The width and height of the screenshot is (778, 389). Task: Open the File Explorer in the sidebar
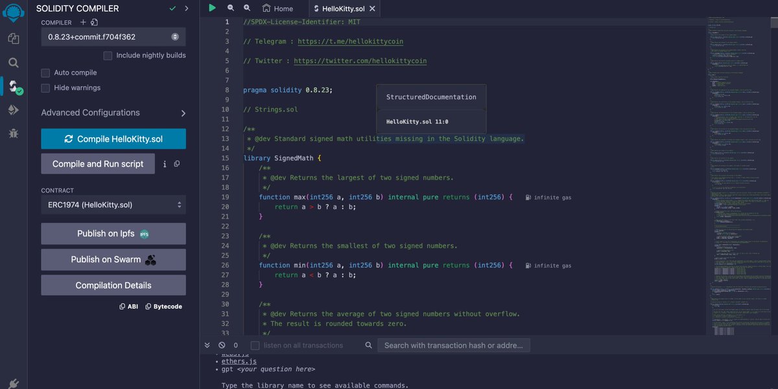(14, 38)
